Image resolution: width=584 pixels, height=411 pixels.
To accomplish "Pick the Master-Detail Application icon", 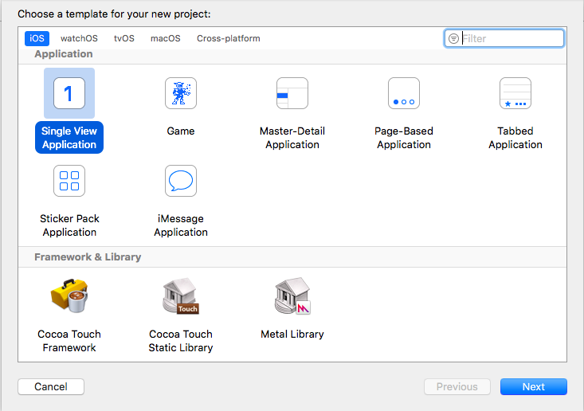I will [x=292, y=93].
